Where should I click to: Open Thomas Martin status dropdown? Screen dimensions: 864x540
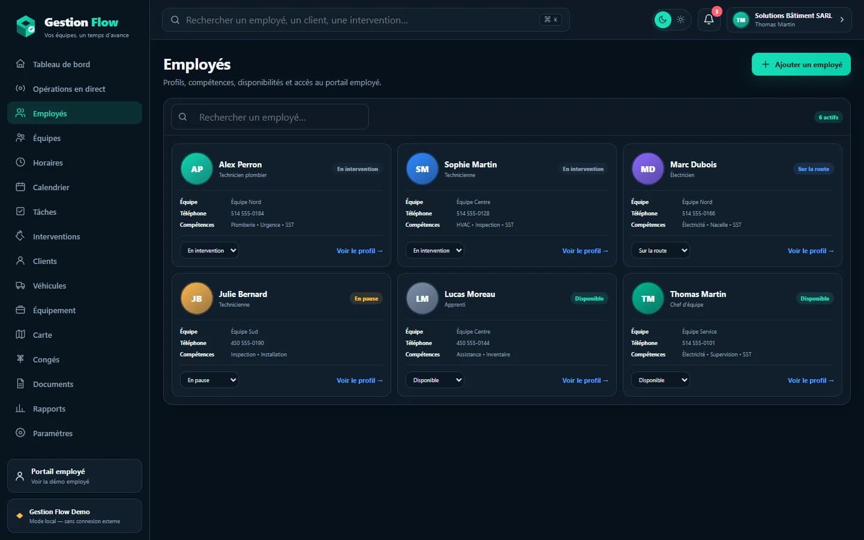661,380
